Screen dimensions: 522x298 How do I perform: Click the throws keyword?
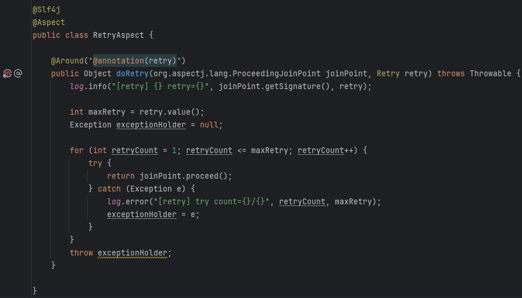451,73
